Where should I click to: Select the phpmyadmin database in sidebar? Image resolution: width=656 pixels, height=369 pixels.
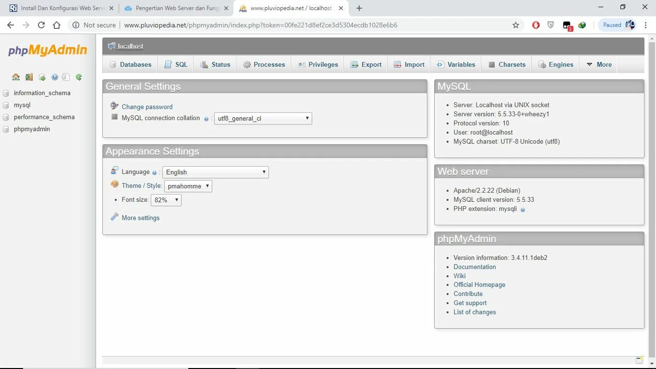(x=32, y=129)
